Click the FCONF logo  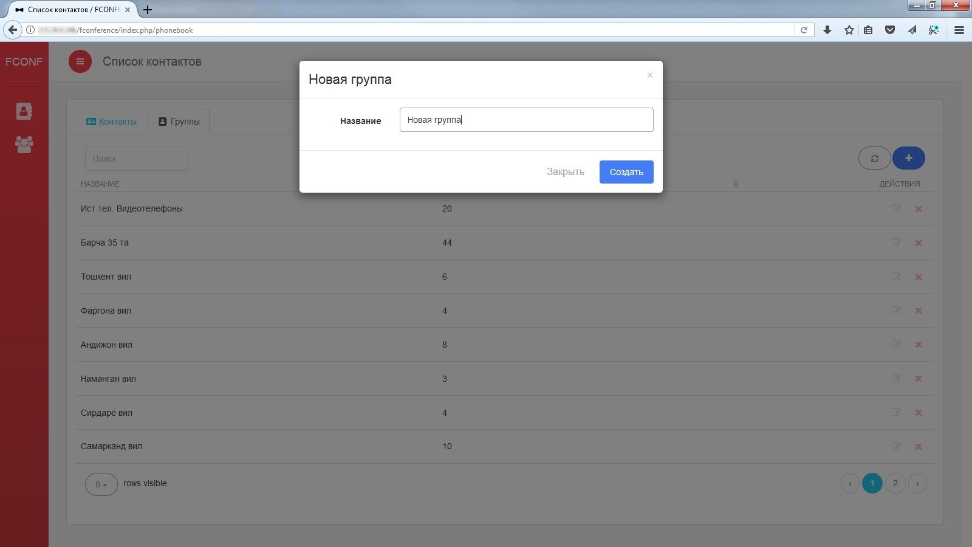(24, 61)
